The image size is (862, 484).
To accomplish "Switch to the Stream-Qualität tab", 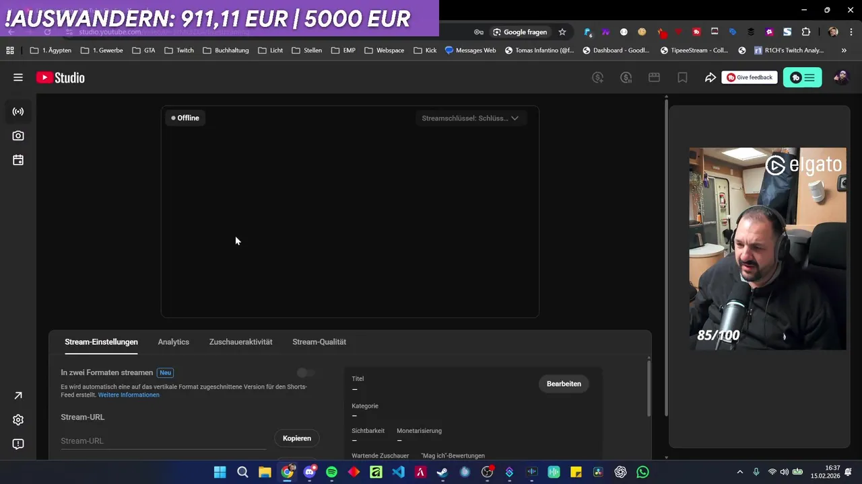I will point(319,341).
